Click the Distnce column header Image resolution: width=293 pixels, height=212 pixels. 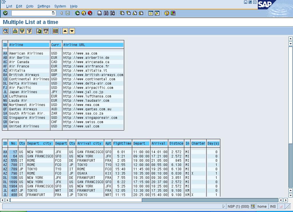pos(176,143)
